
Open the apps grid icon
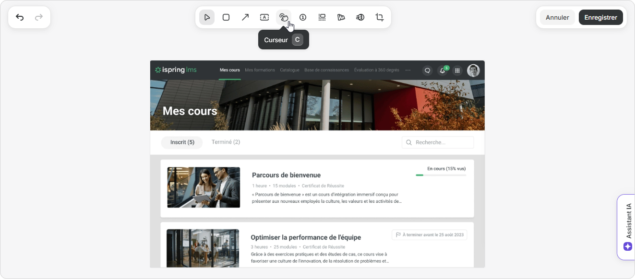click(x=457, y=70)
